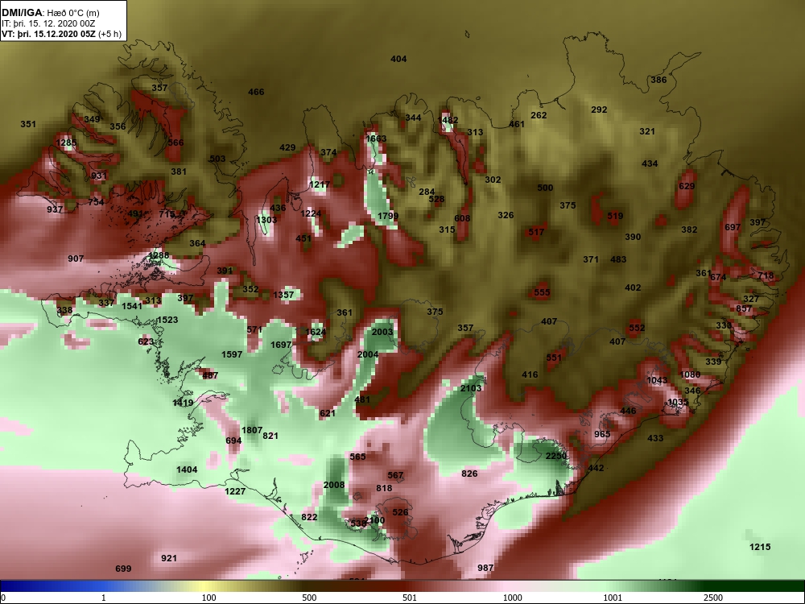Click the map value 1807
Screen dimensions: 805x604
click(252, 430)
